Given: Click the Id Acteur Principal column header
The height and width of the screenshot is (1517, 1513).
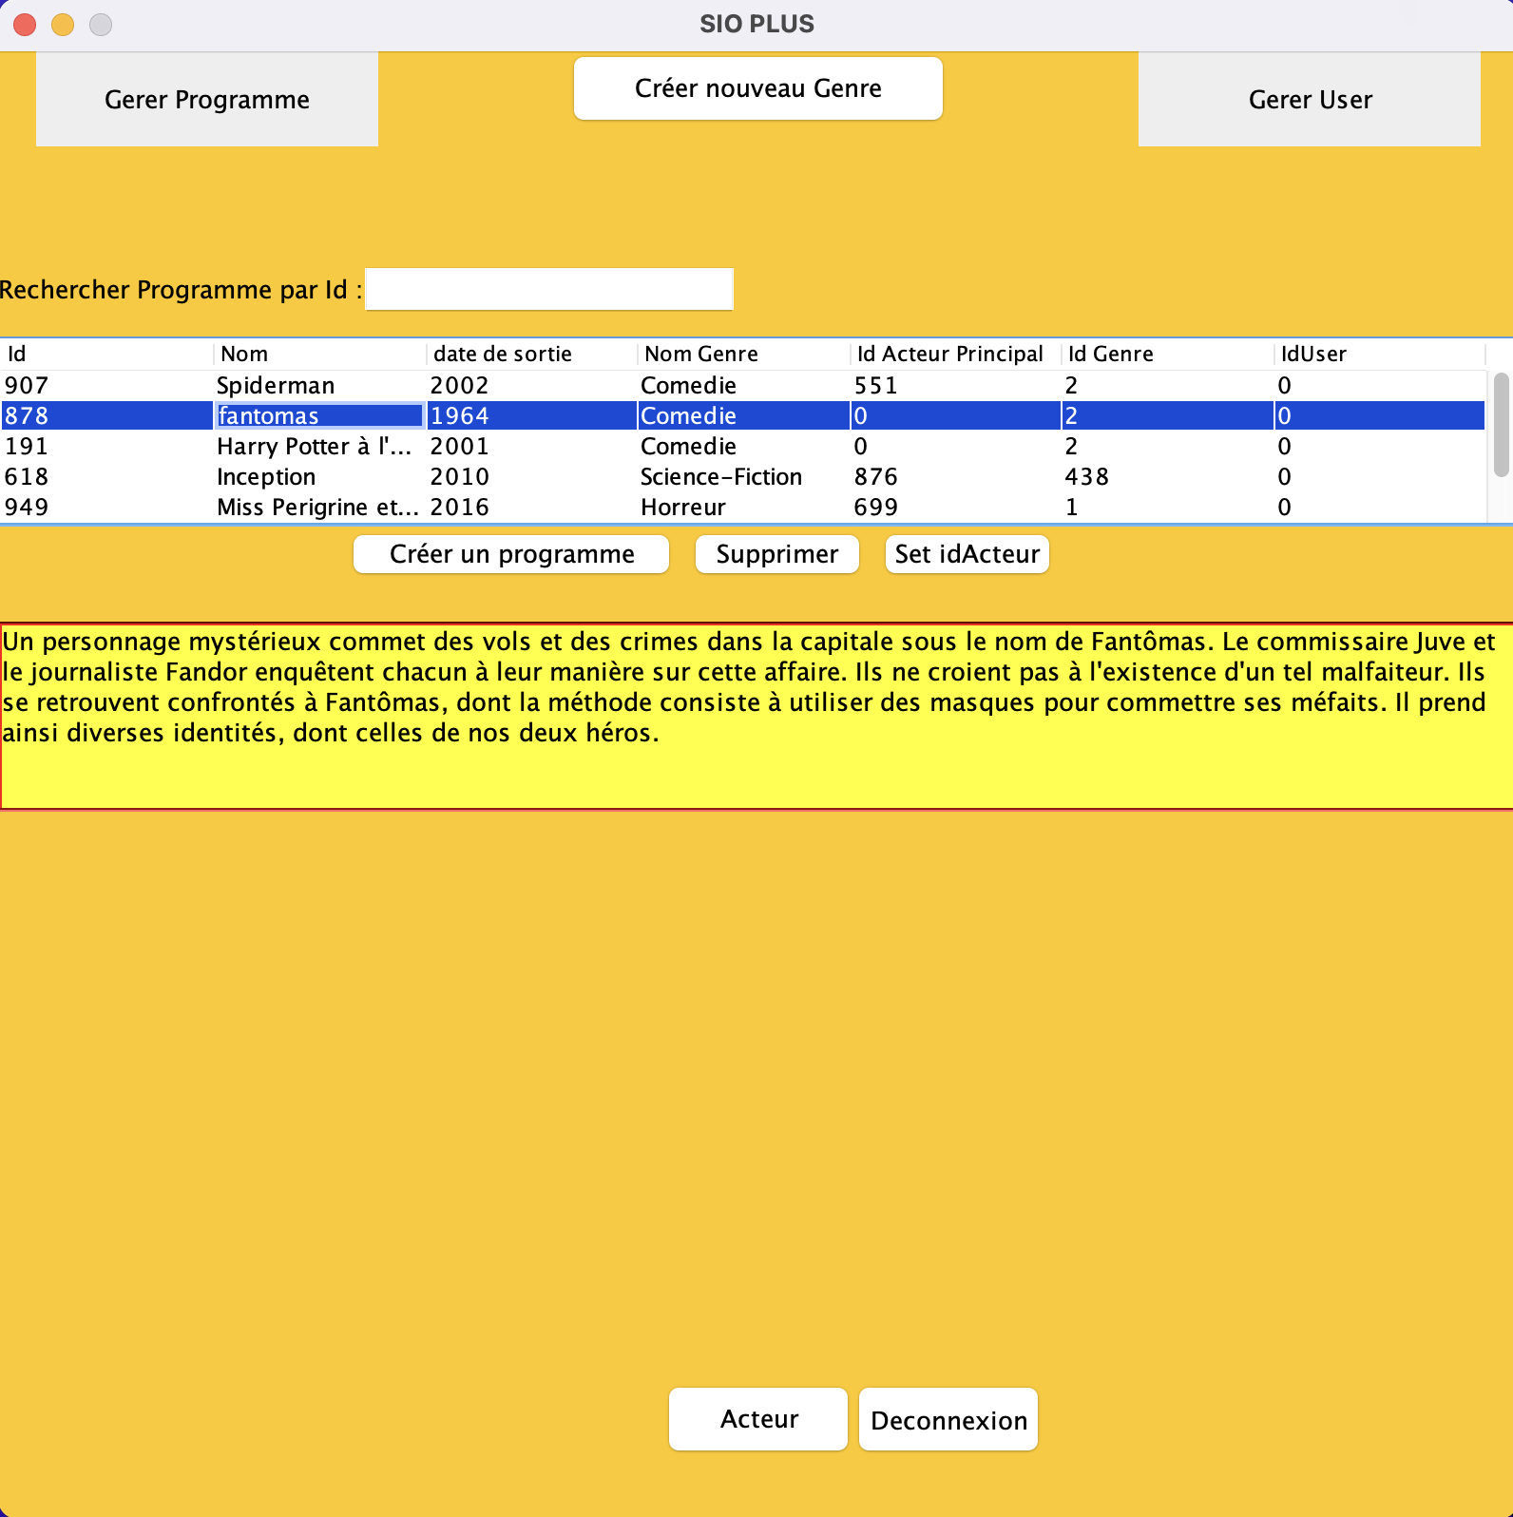Looking at the screenshot, I should click(x=949, y=354).
